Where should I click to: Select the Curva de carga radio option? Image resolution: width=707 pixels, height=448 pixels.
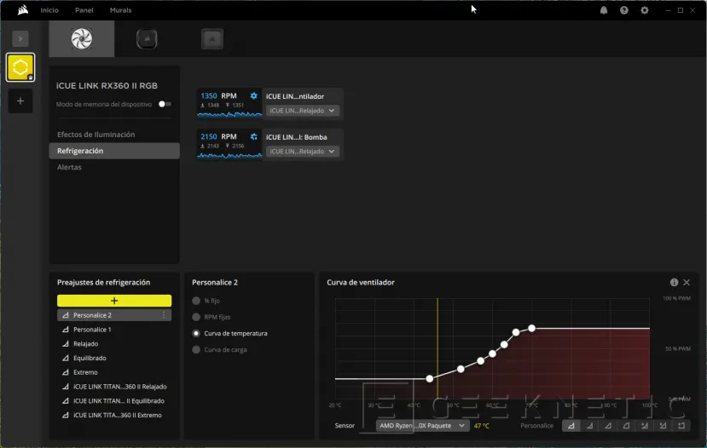click(x=196, y=349)
